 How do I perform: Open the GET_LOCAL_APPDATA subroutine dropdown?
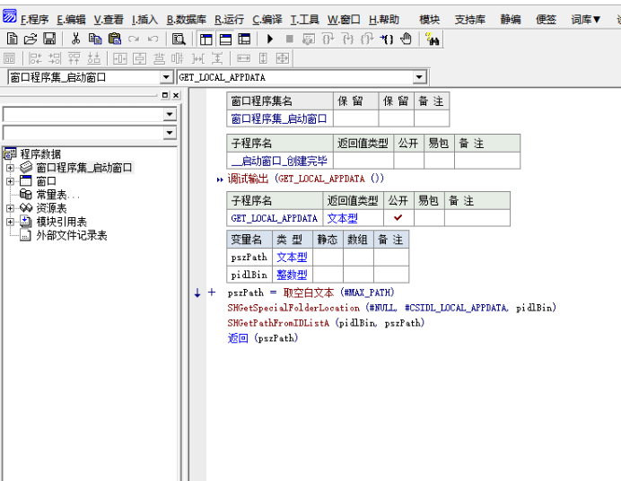coord(419,78)
